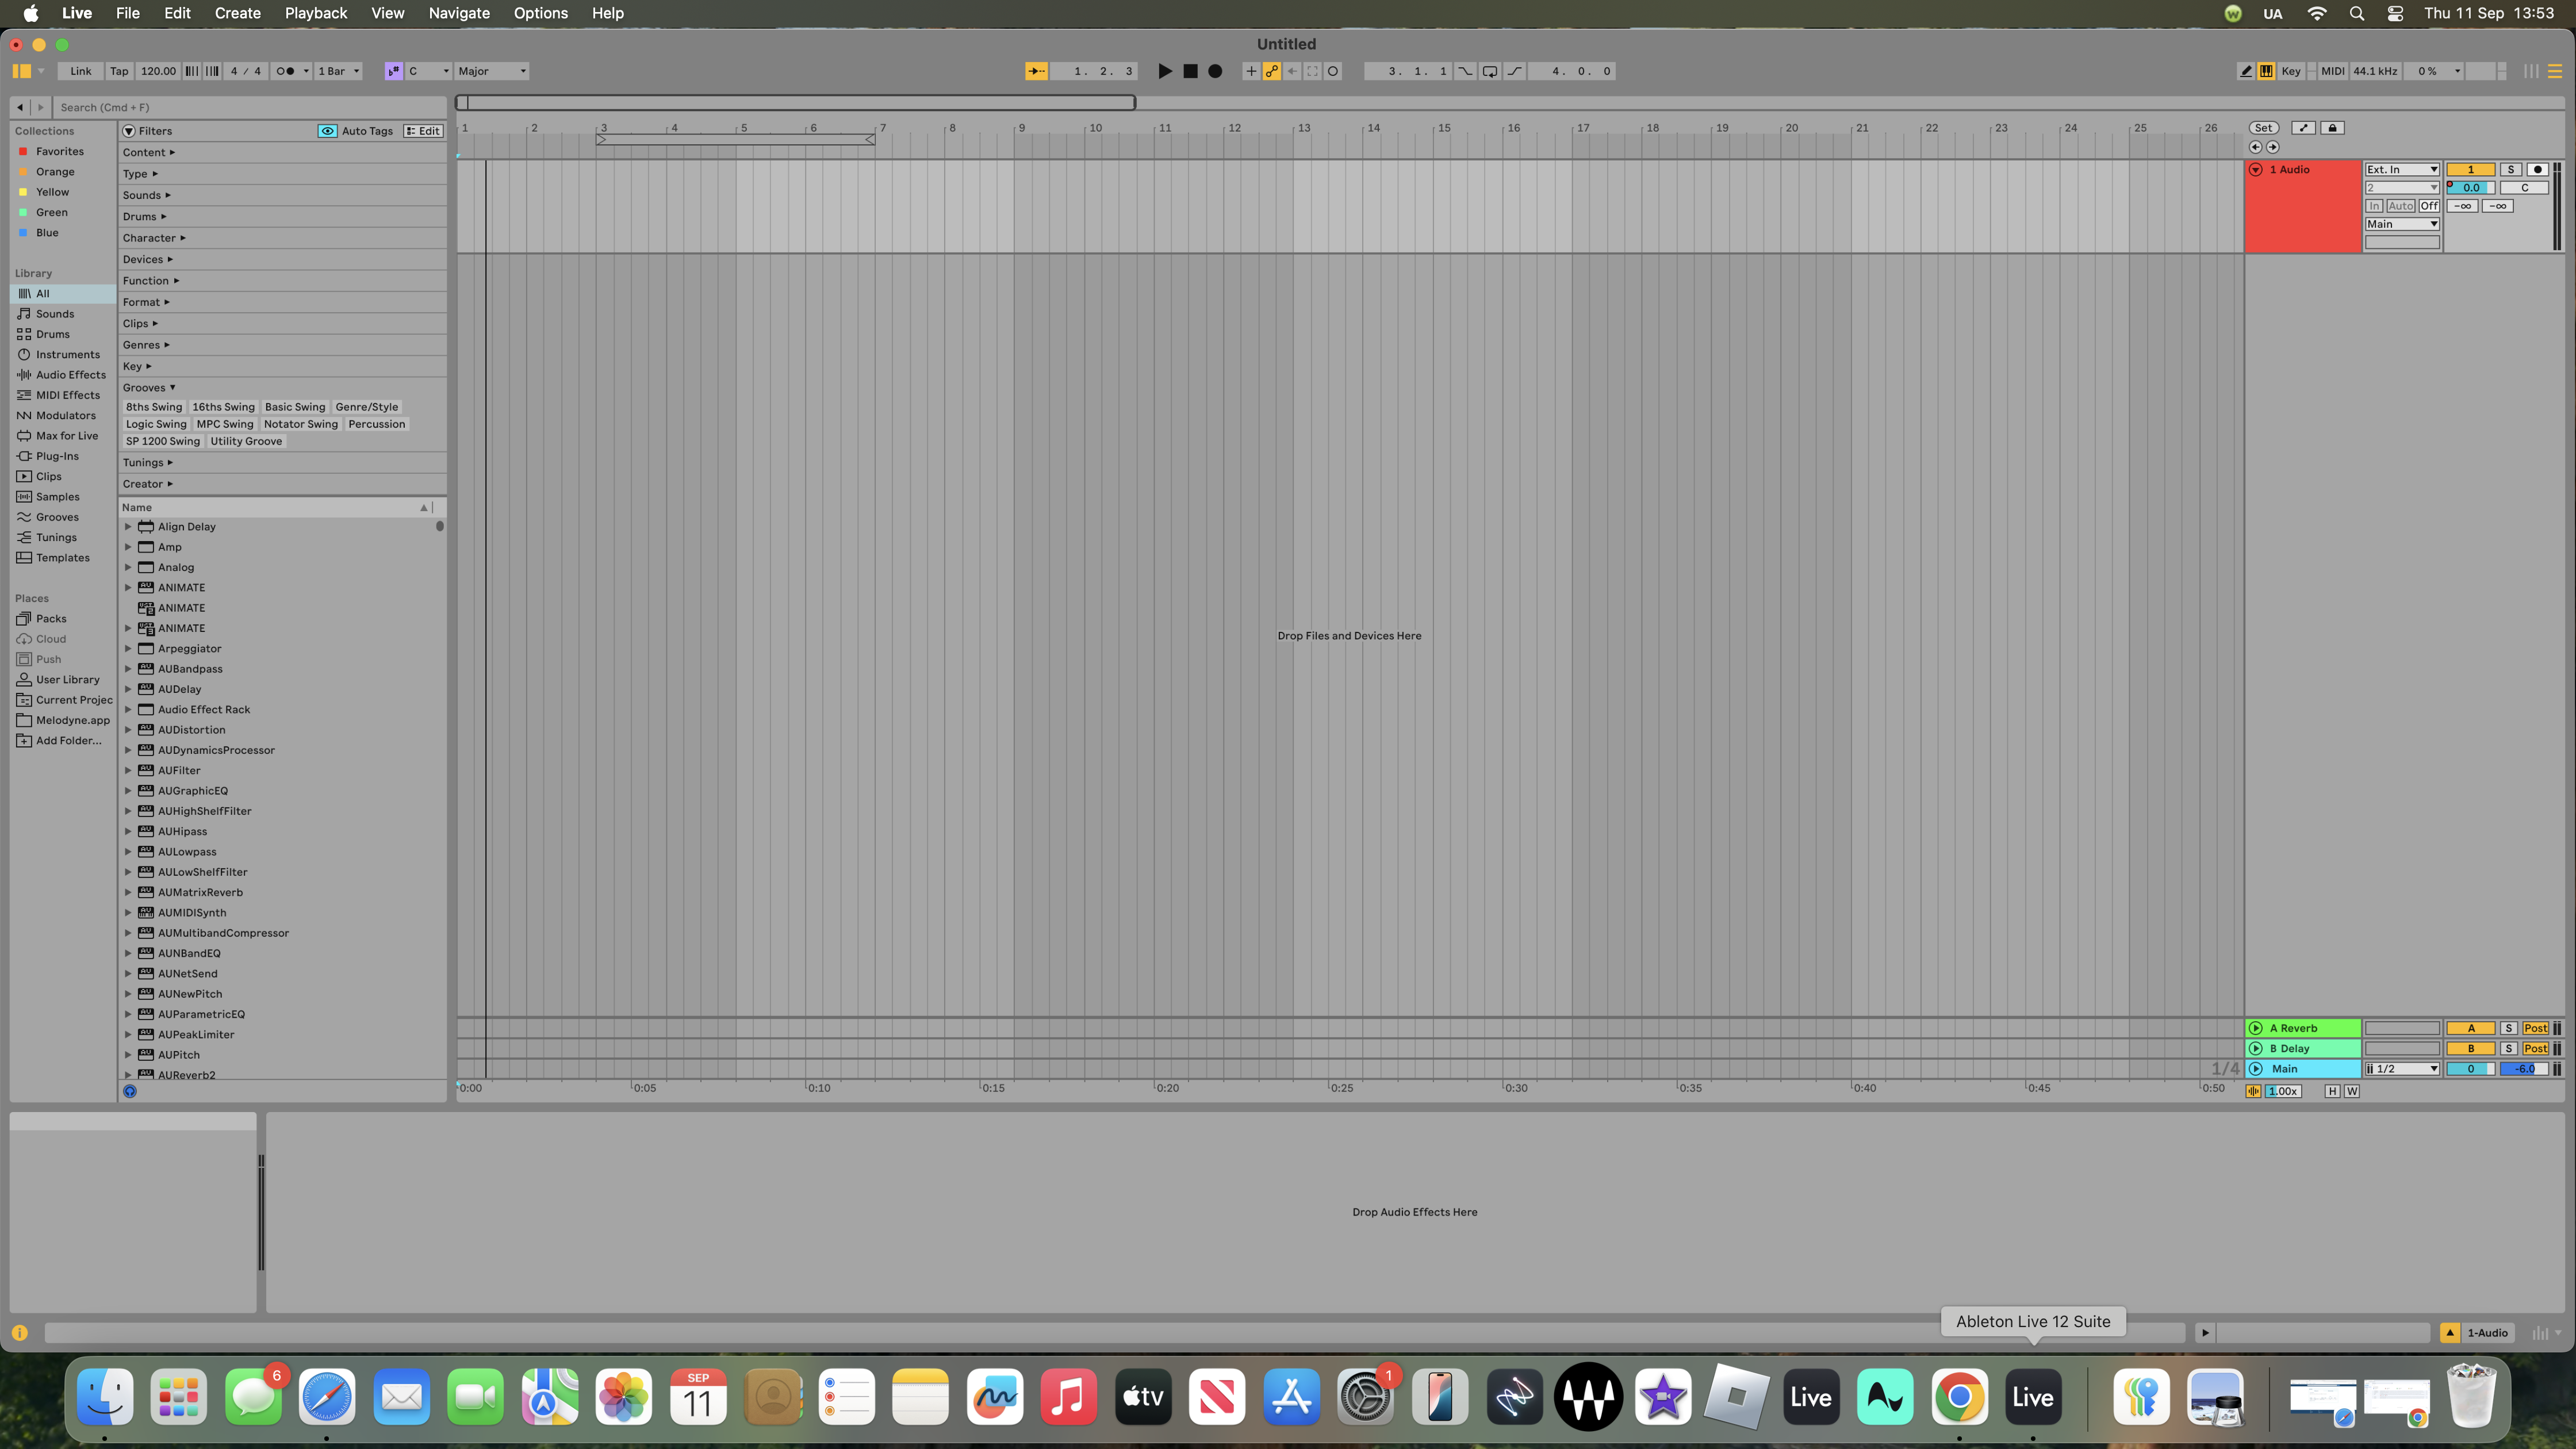2576x1449 pixels.
Task: Open the Major scale dropdown
Action: click(492, 71)
